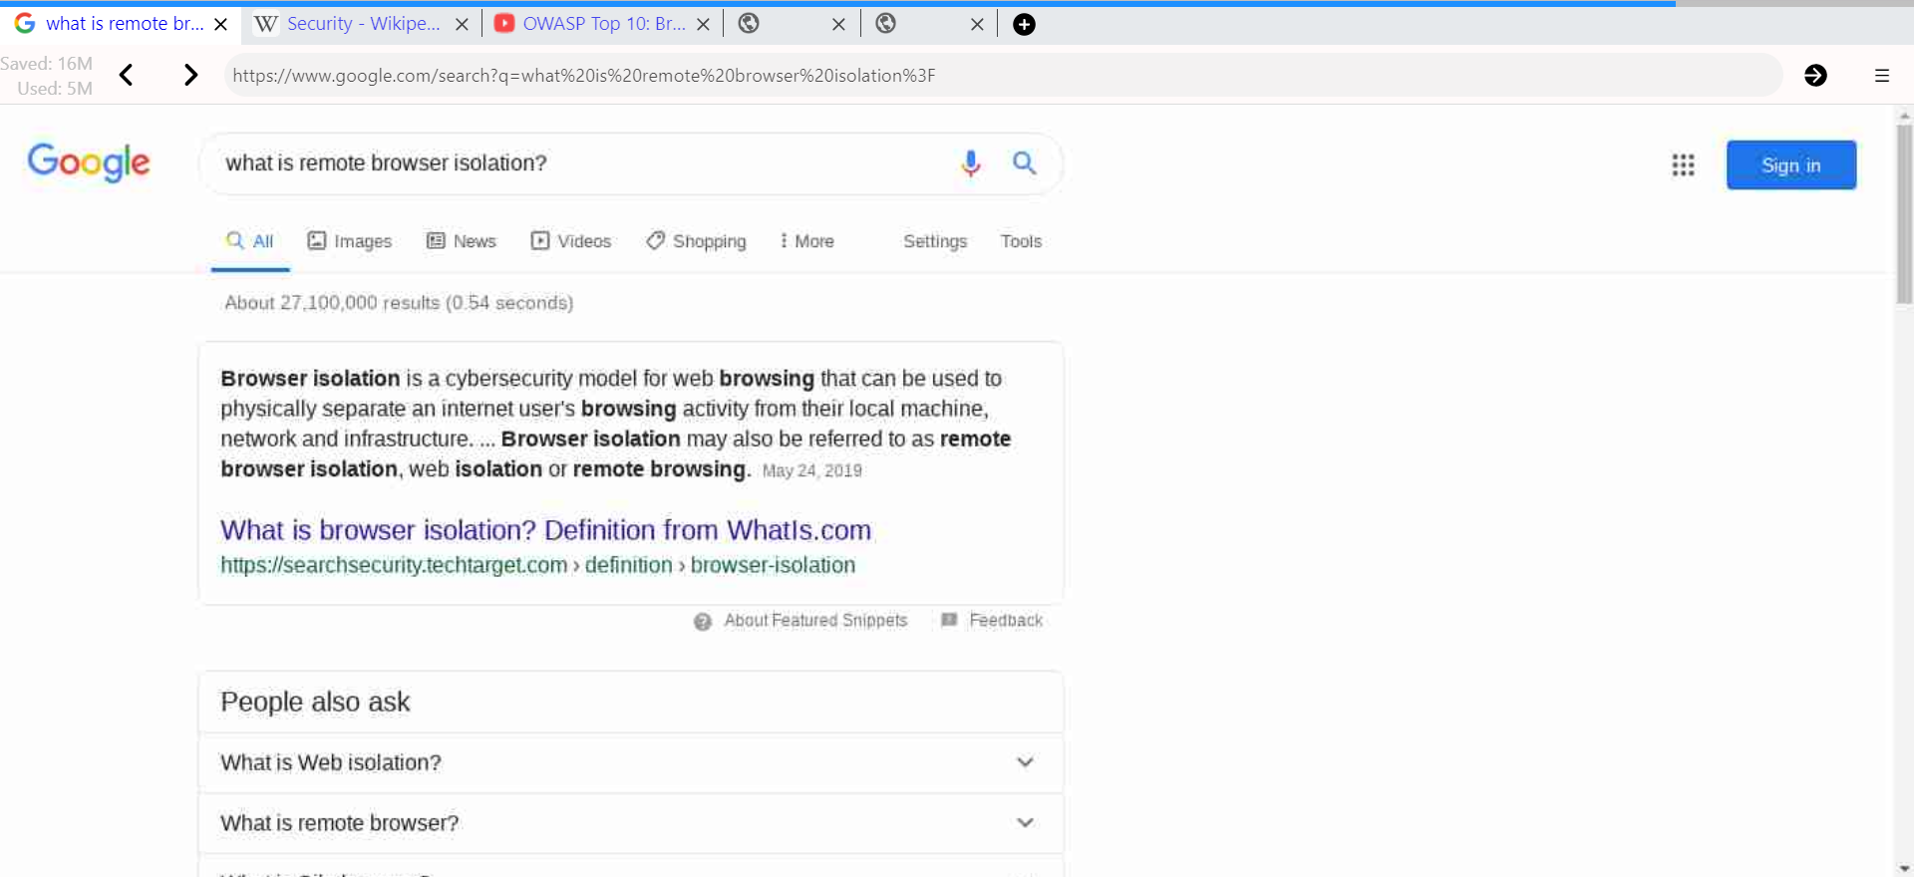Close the 'what is remote br...' tab
The height and width of the screenshot is (877, 1914).
point(221,24)
